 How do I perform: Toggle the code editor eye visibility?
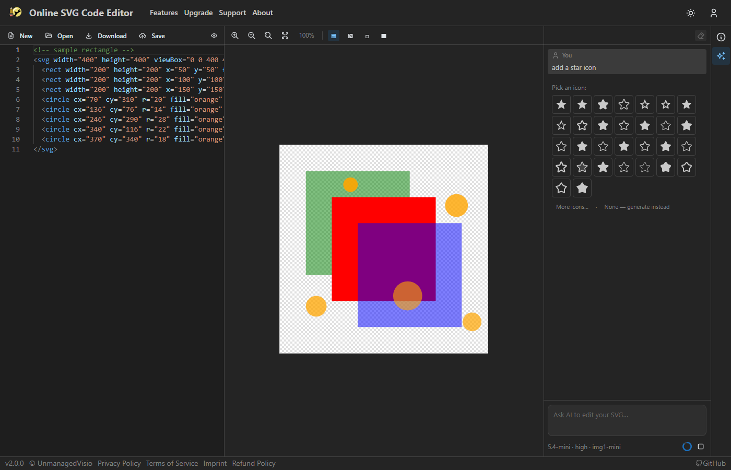pos(214,36)
